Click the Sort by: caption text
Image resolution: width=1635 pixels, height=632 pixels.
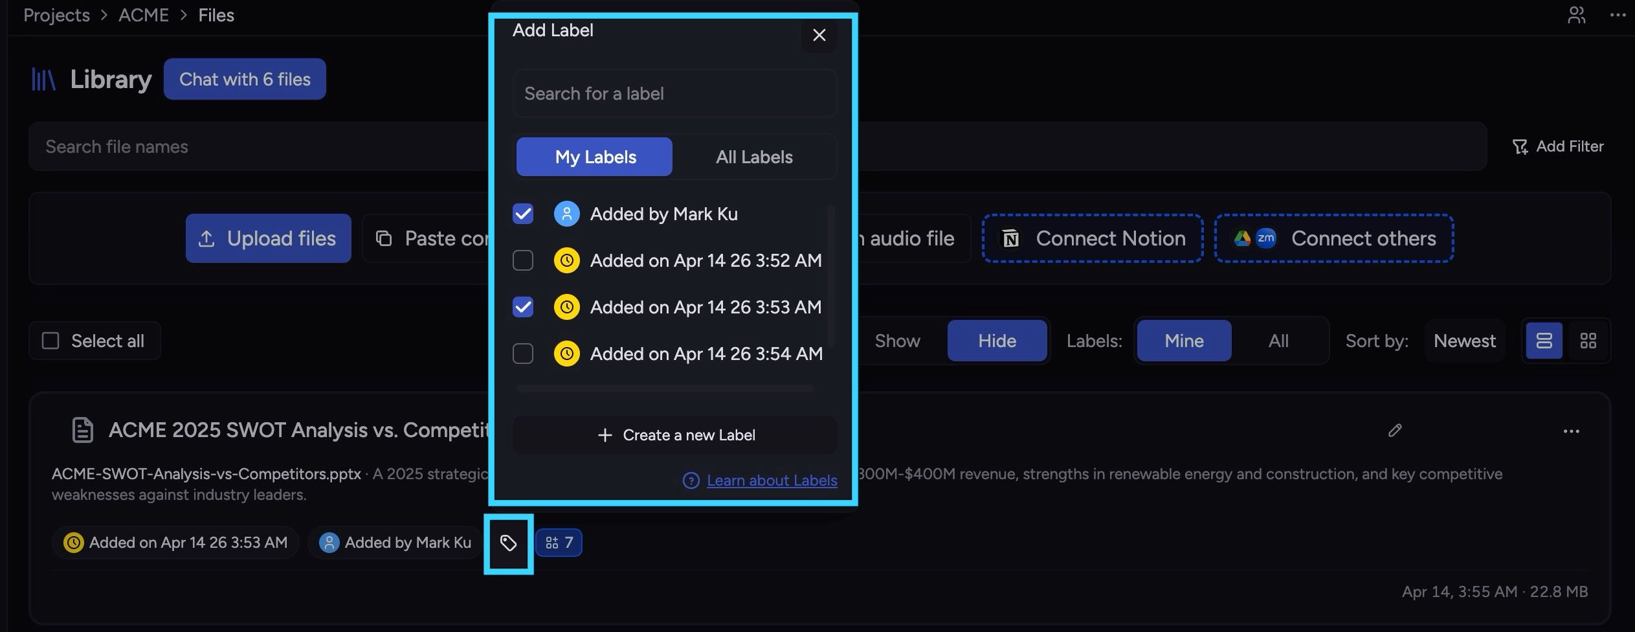pos(1377,341)
